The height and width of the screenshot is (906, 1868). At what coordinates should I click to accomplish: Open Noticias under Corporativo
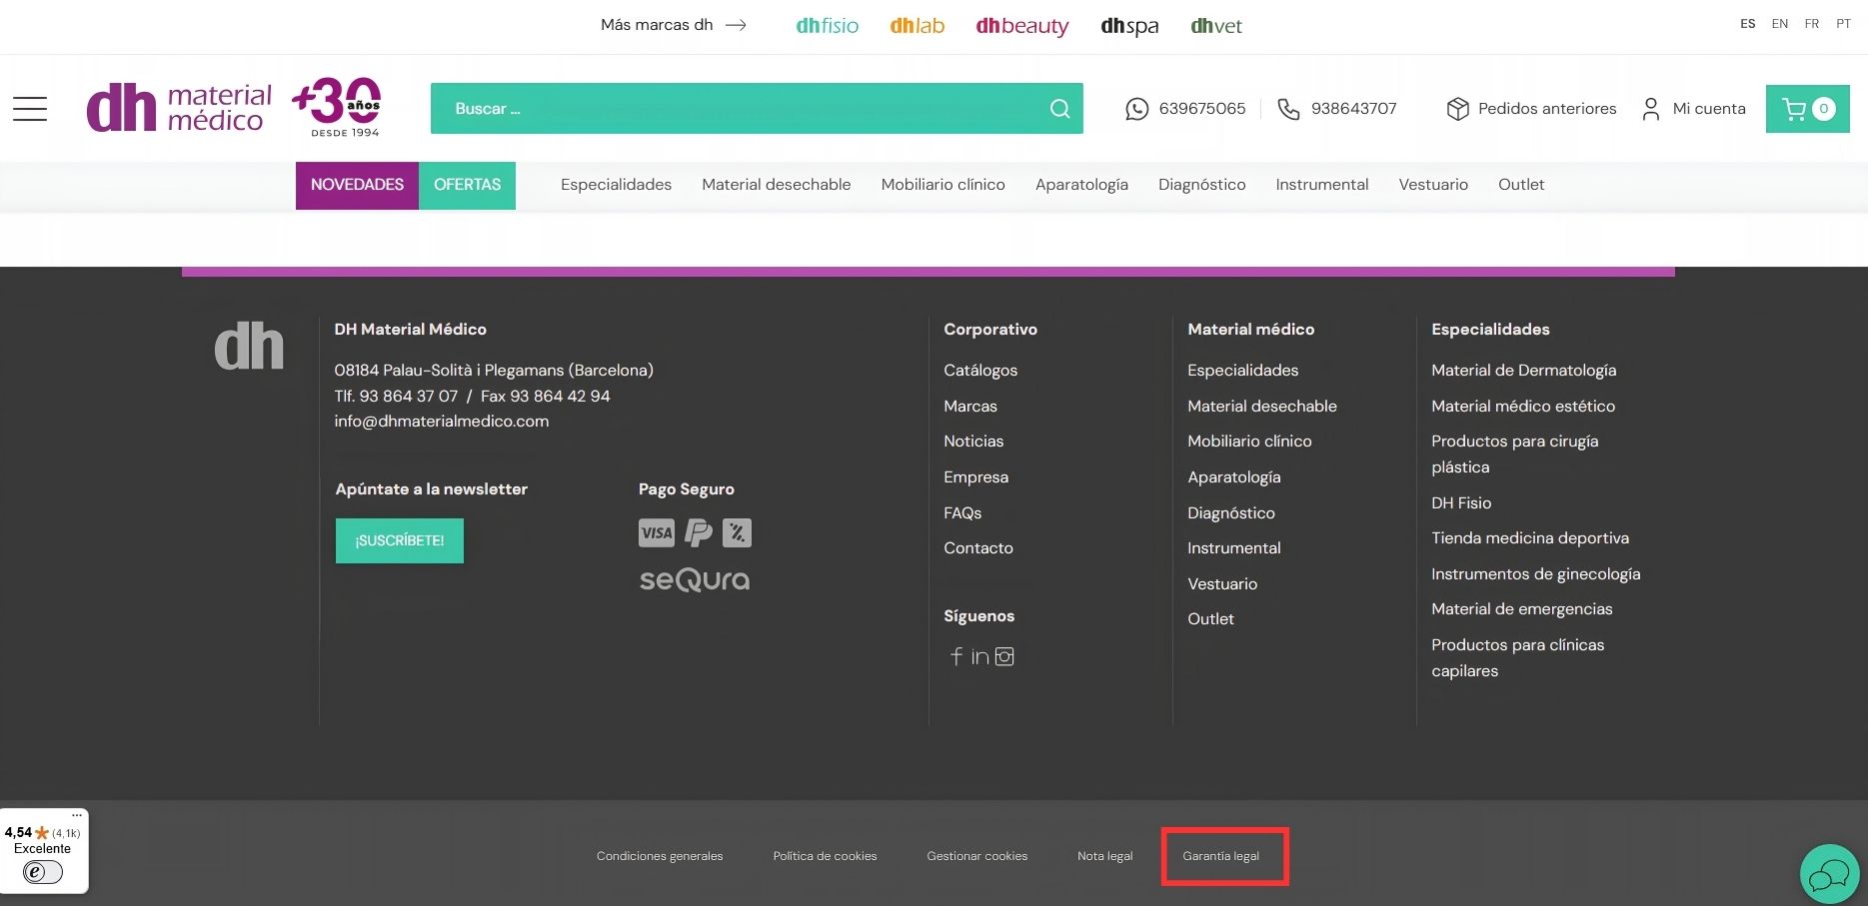(x=973, y=442)
